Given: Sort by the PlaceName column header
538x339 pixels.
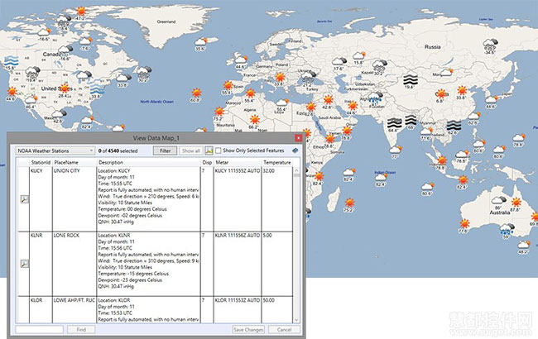Looking at the screenshot, I should tap(74, 163).
